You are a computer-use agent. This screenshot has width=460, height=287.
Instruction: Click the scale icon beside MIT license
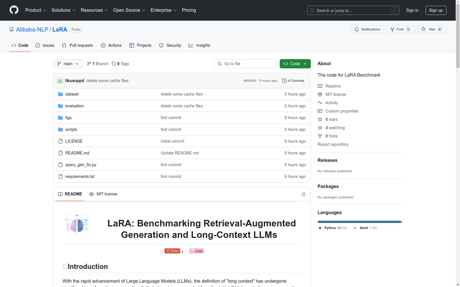coord(320,94)
